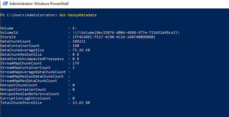Click the Get-DedupMetadata command text
Image resolution: width=229 pixels, height=117 pixels.
[78, 15]
